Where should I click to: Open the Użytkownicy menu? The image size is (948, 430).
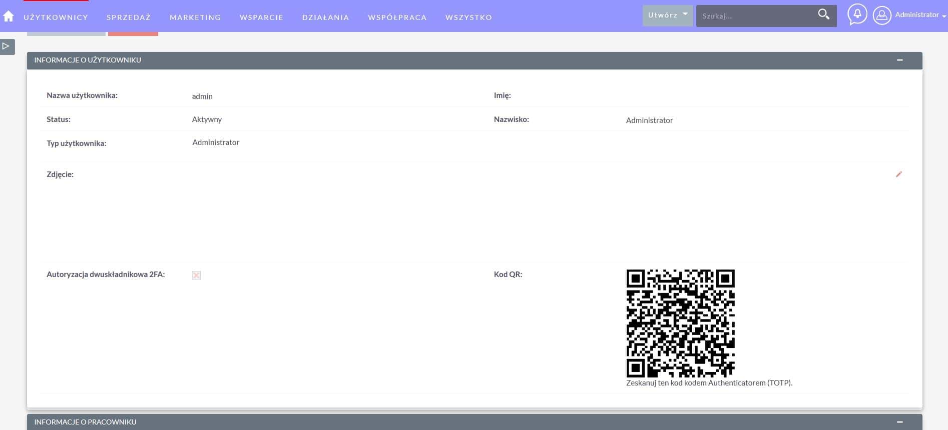click(x=56, y=17)
